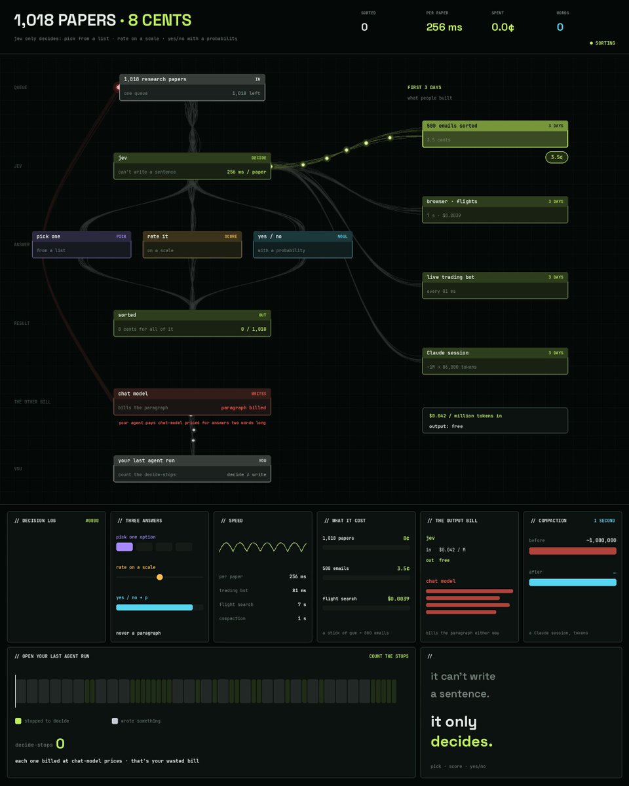Viewport: 629px width, 786px height.
Task: Click the "1 SECOND" compaction label
Action: (604, 521)
